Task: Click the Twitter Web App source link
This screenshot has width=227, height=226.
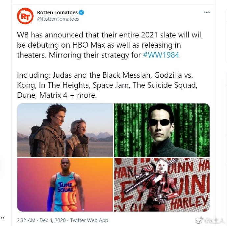Action: [89, 220]
